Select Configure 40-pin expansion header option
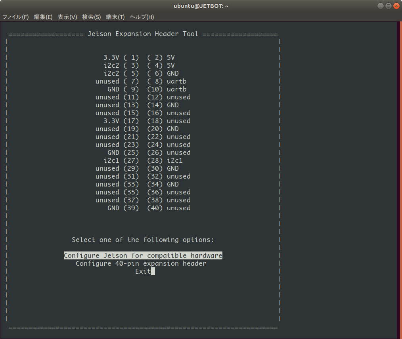This screenshot has width=402, height=339. click(141, 263)
